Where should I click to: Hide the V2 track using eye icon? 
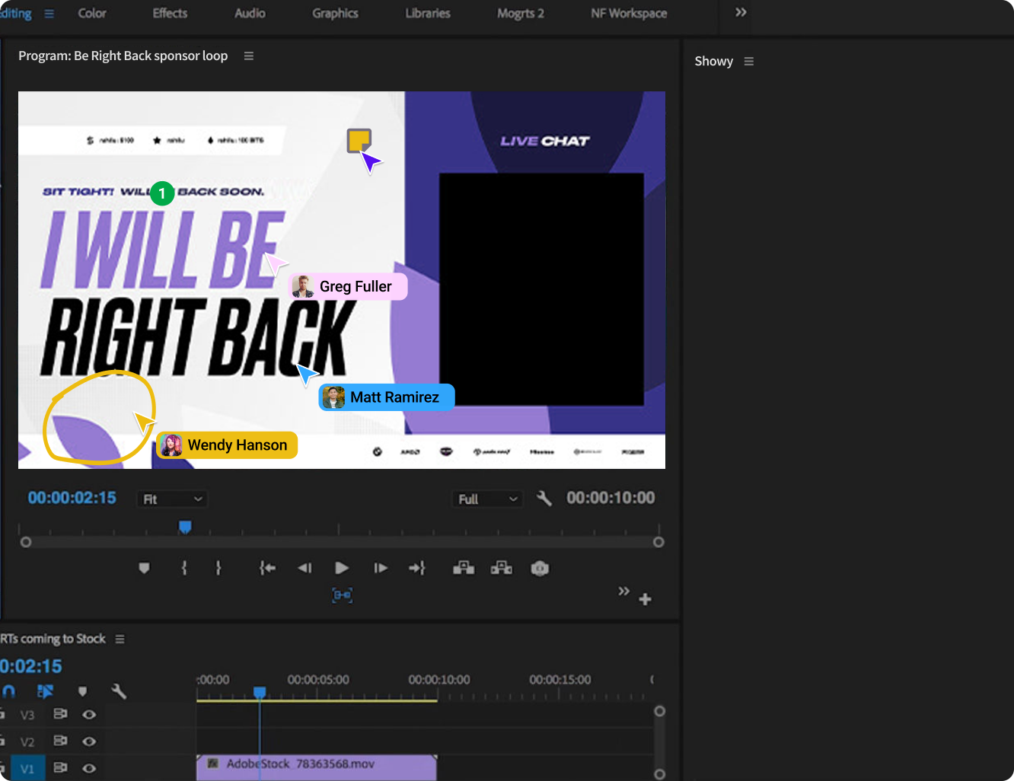(x=89, y=741)
